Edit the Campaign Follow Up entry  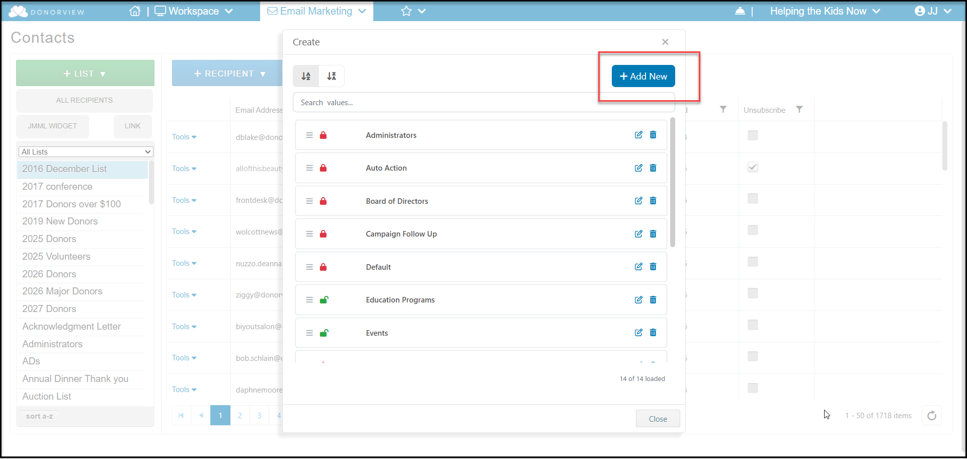[x=638, y=234]
